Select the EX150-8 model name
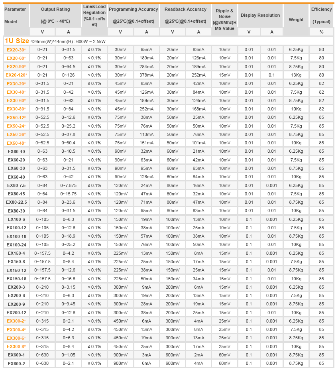Image resolution: width=336 pixels, height=370 pixels. pos(16,262)
